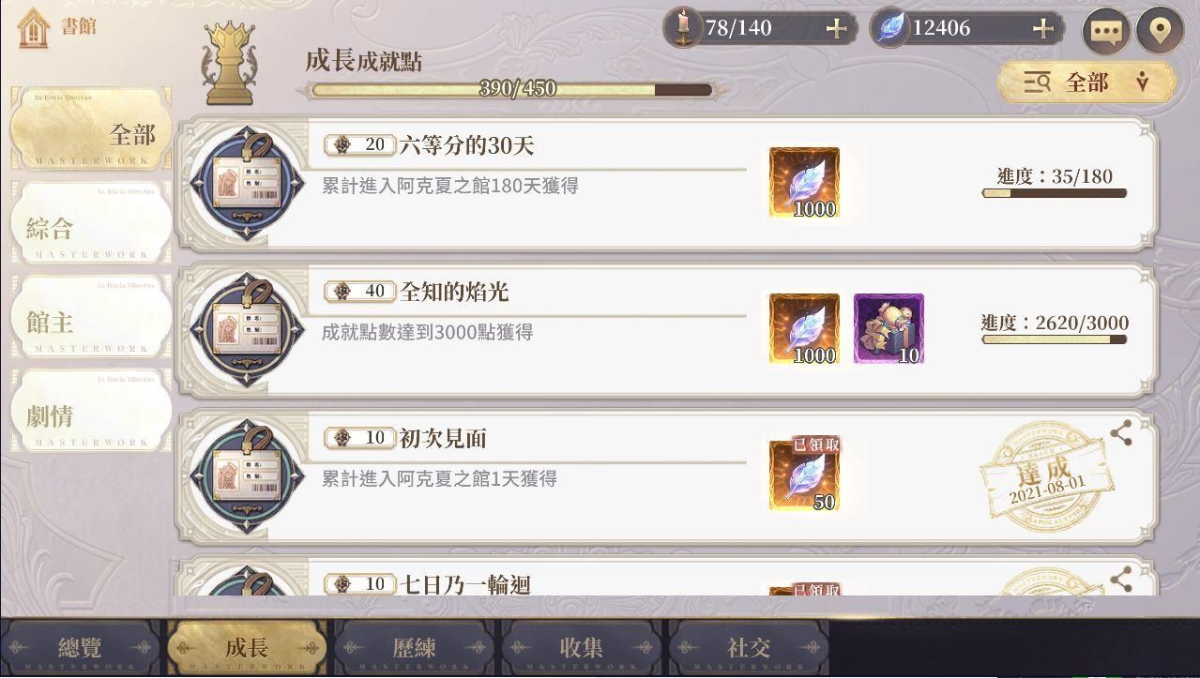1200x678 pixels.
Task: Tap the purple gift box reward icon
Action: point(889,328)
